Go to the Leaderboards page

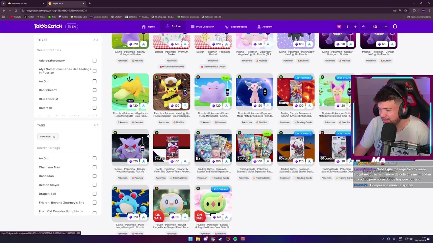coord(236,27)
